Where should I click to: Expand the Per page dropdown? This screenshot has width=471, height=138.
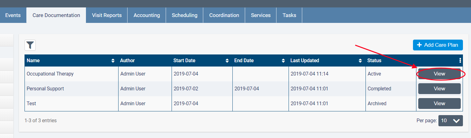click(x=451, y=121)
